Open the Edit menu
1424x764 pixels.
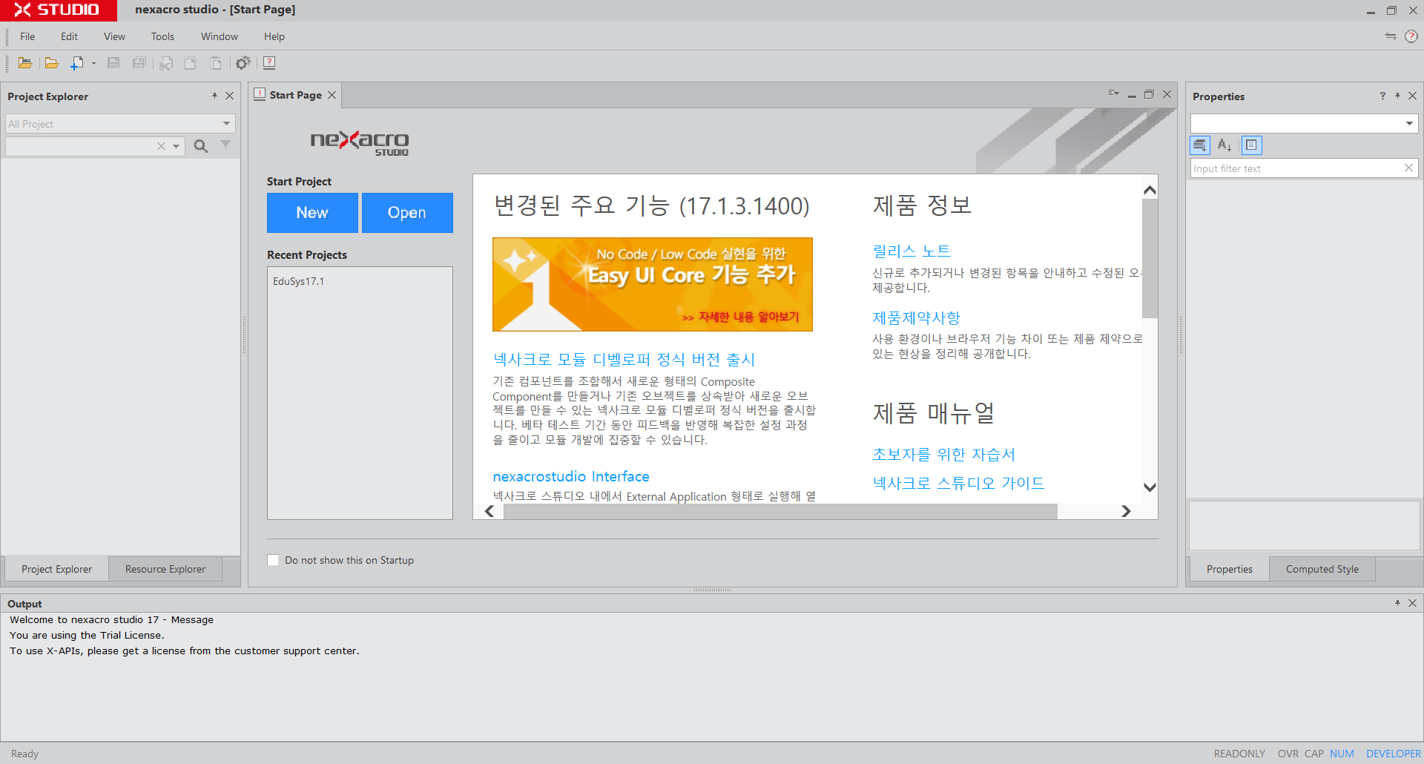[x=69, y=36]
